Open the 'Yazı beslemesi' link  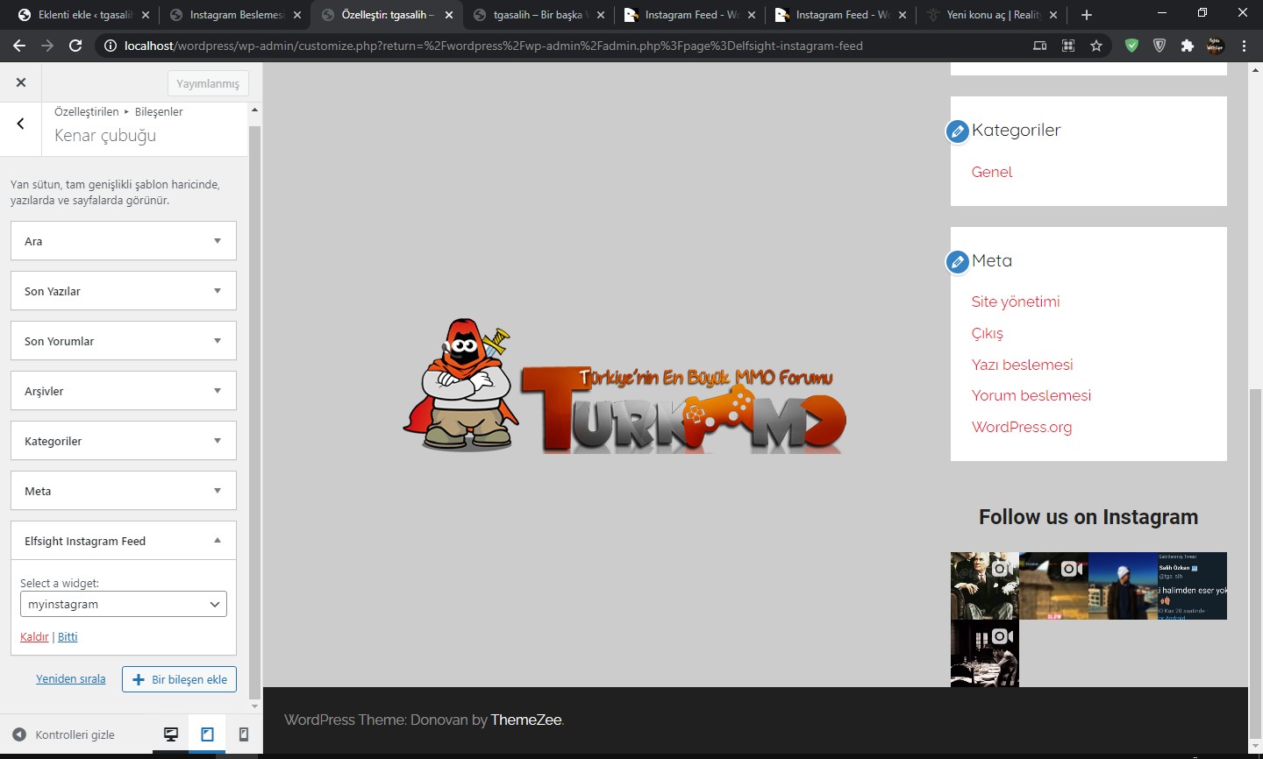1023,365
